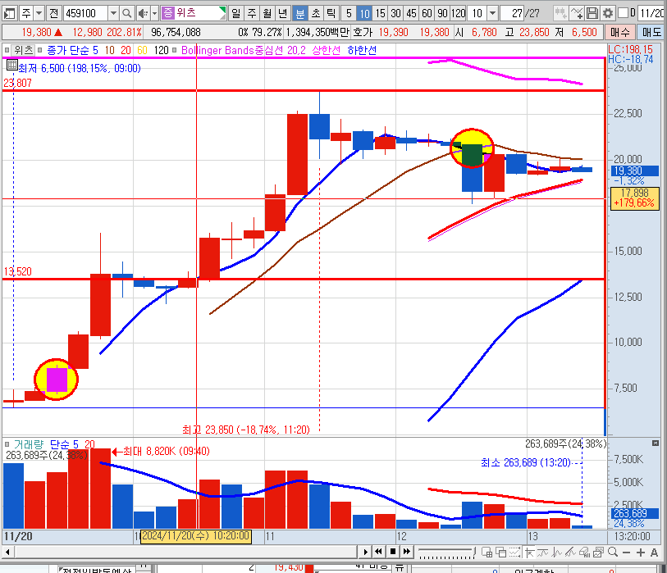Screen dimensions: 667x573
Task: Click the small close icon on volume panel
Action: click(656, 443)
